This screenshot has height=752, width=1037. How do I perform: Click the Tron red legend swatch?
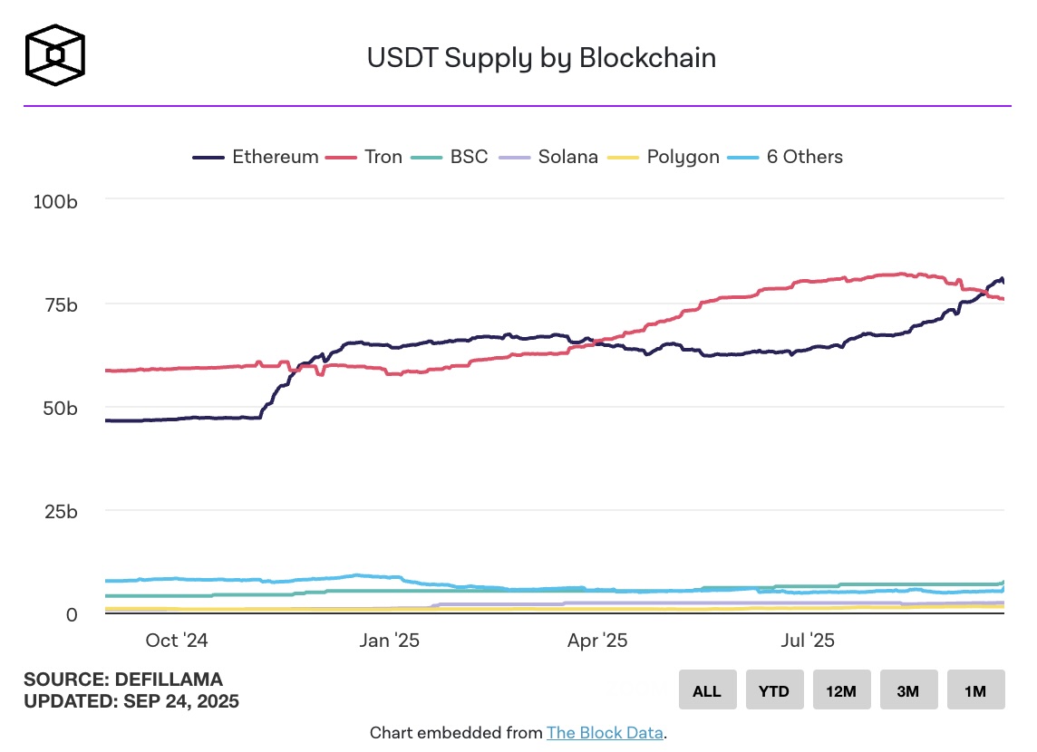pyautogui.click(x=341, y=158)
